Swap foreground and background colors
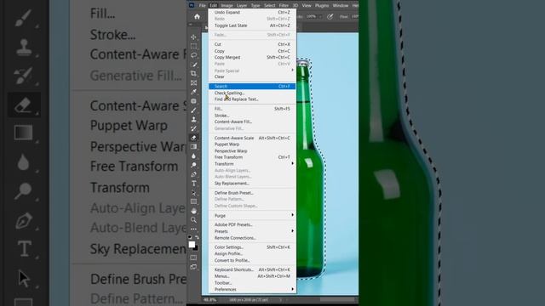The height and width of the screenshot is (306, 545). click(x=197, y=237)
